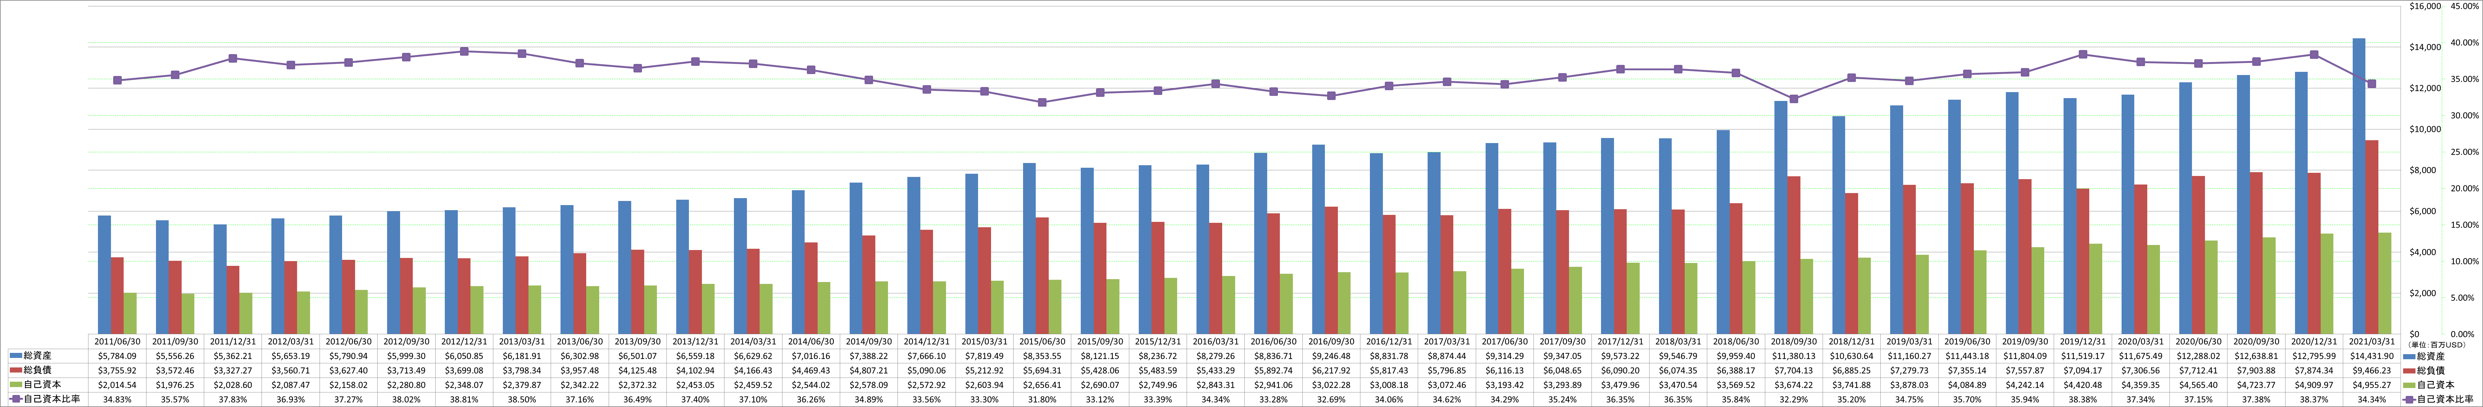
Task: Select the 2019/12/31 date column header
Action: 2083,341
